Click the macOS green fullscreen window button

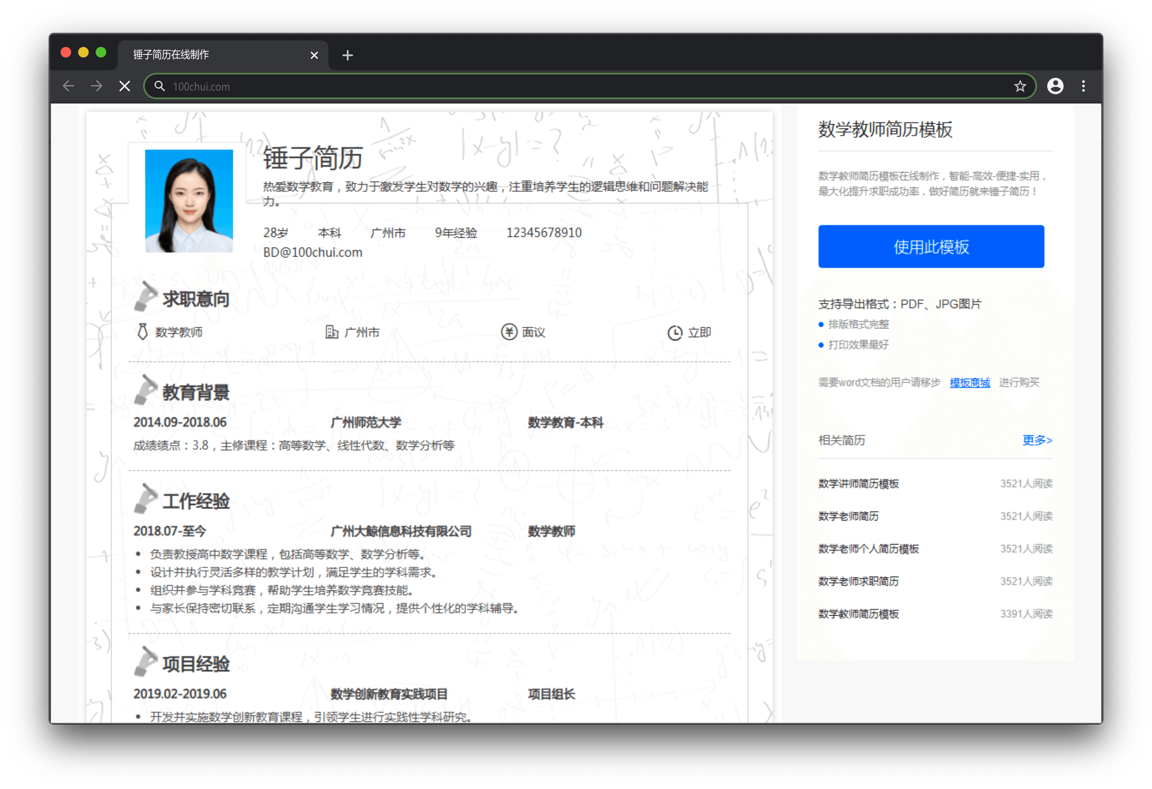pyautogui.click(x=101, y=52)
